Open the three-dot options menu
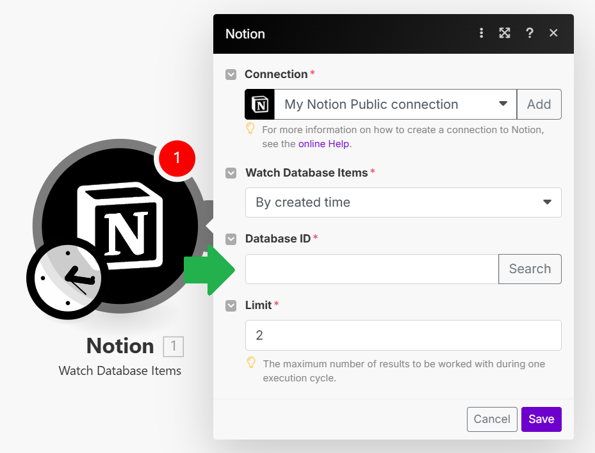Image resolution: width=595 pixels, height=453 pixels. click(481, 33)
